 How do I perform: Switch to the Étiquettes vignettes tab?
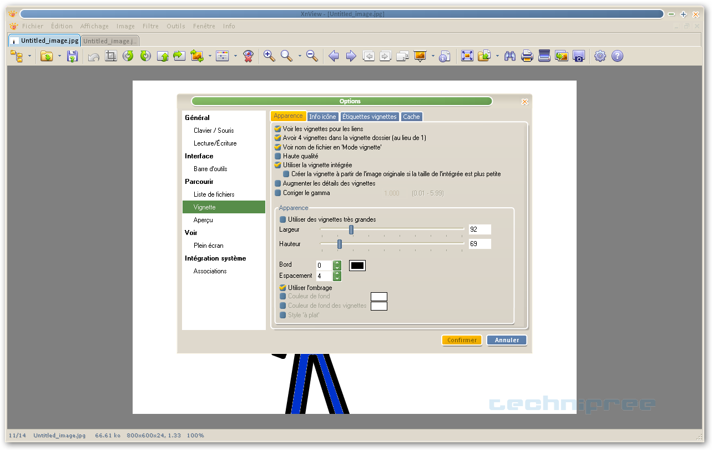click(370, 117)
